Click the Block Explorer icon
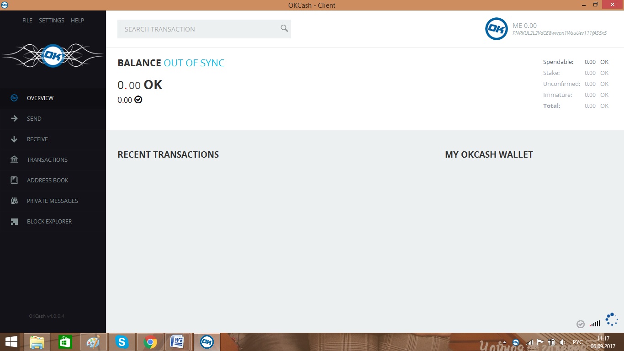Screen dimensions: 624x351 pyautogui.click(x=14, y=221)
